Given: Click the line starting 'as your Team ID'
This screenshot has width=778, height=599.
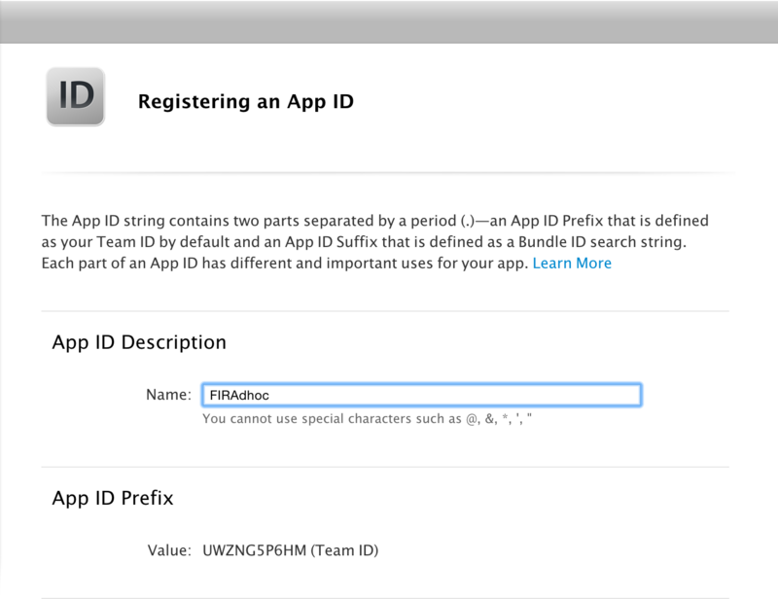Looking at the screenshot, I should [x=364, y=242].
